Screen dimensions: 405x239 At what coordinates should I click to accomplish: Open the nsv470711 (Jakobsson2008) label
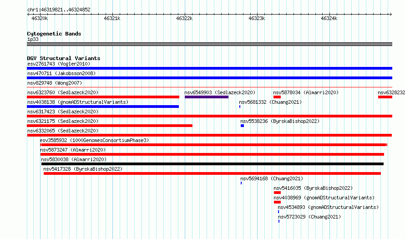click(x=61, y=73)
